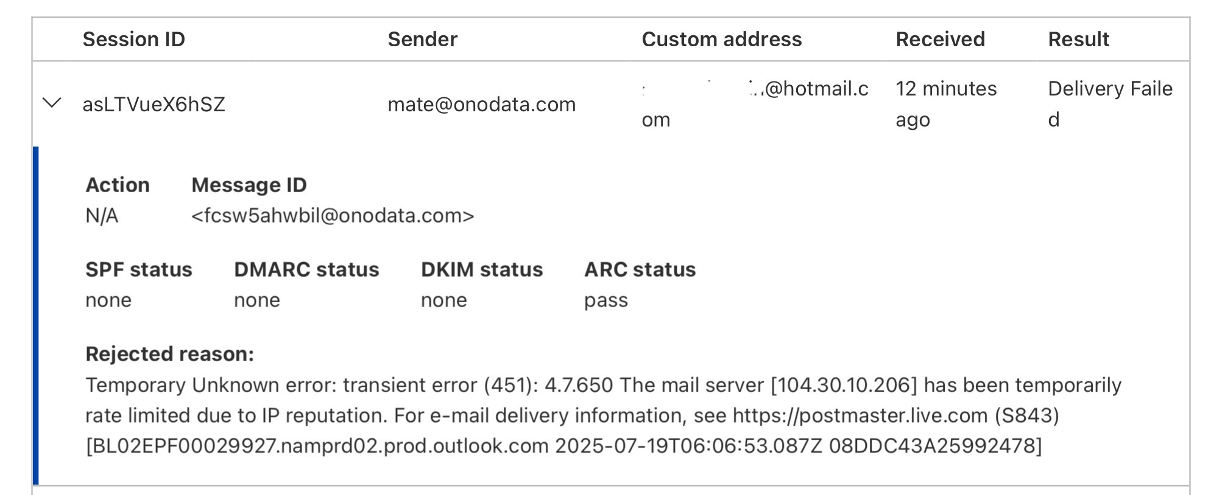Click the ARC status 'pass' value
1211x495 pixels.
tap(605, 300)
